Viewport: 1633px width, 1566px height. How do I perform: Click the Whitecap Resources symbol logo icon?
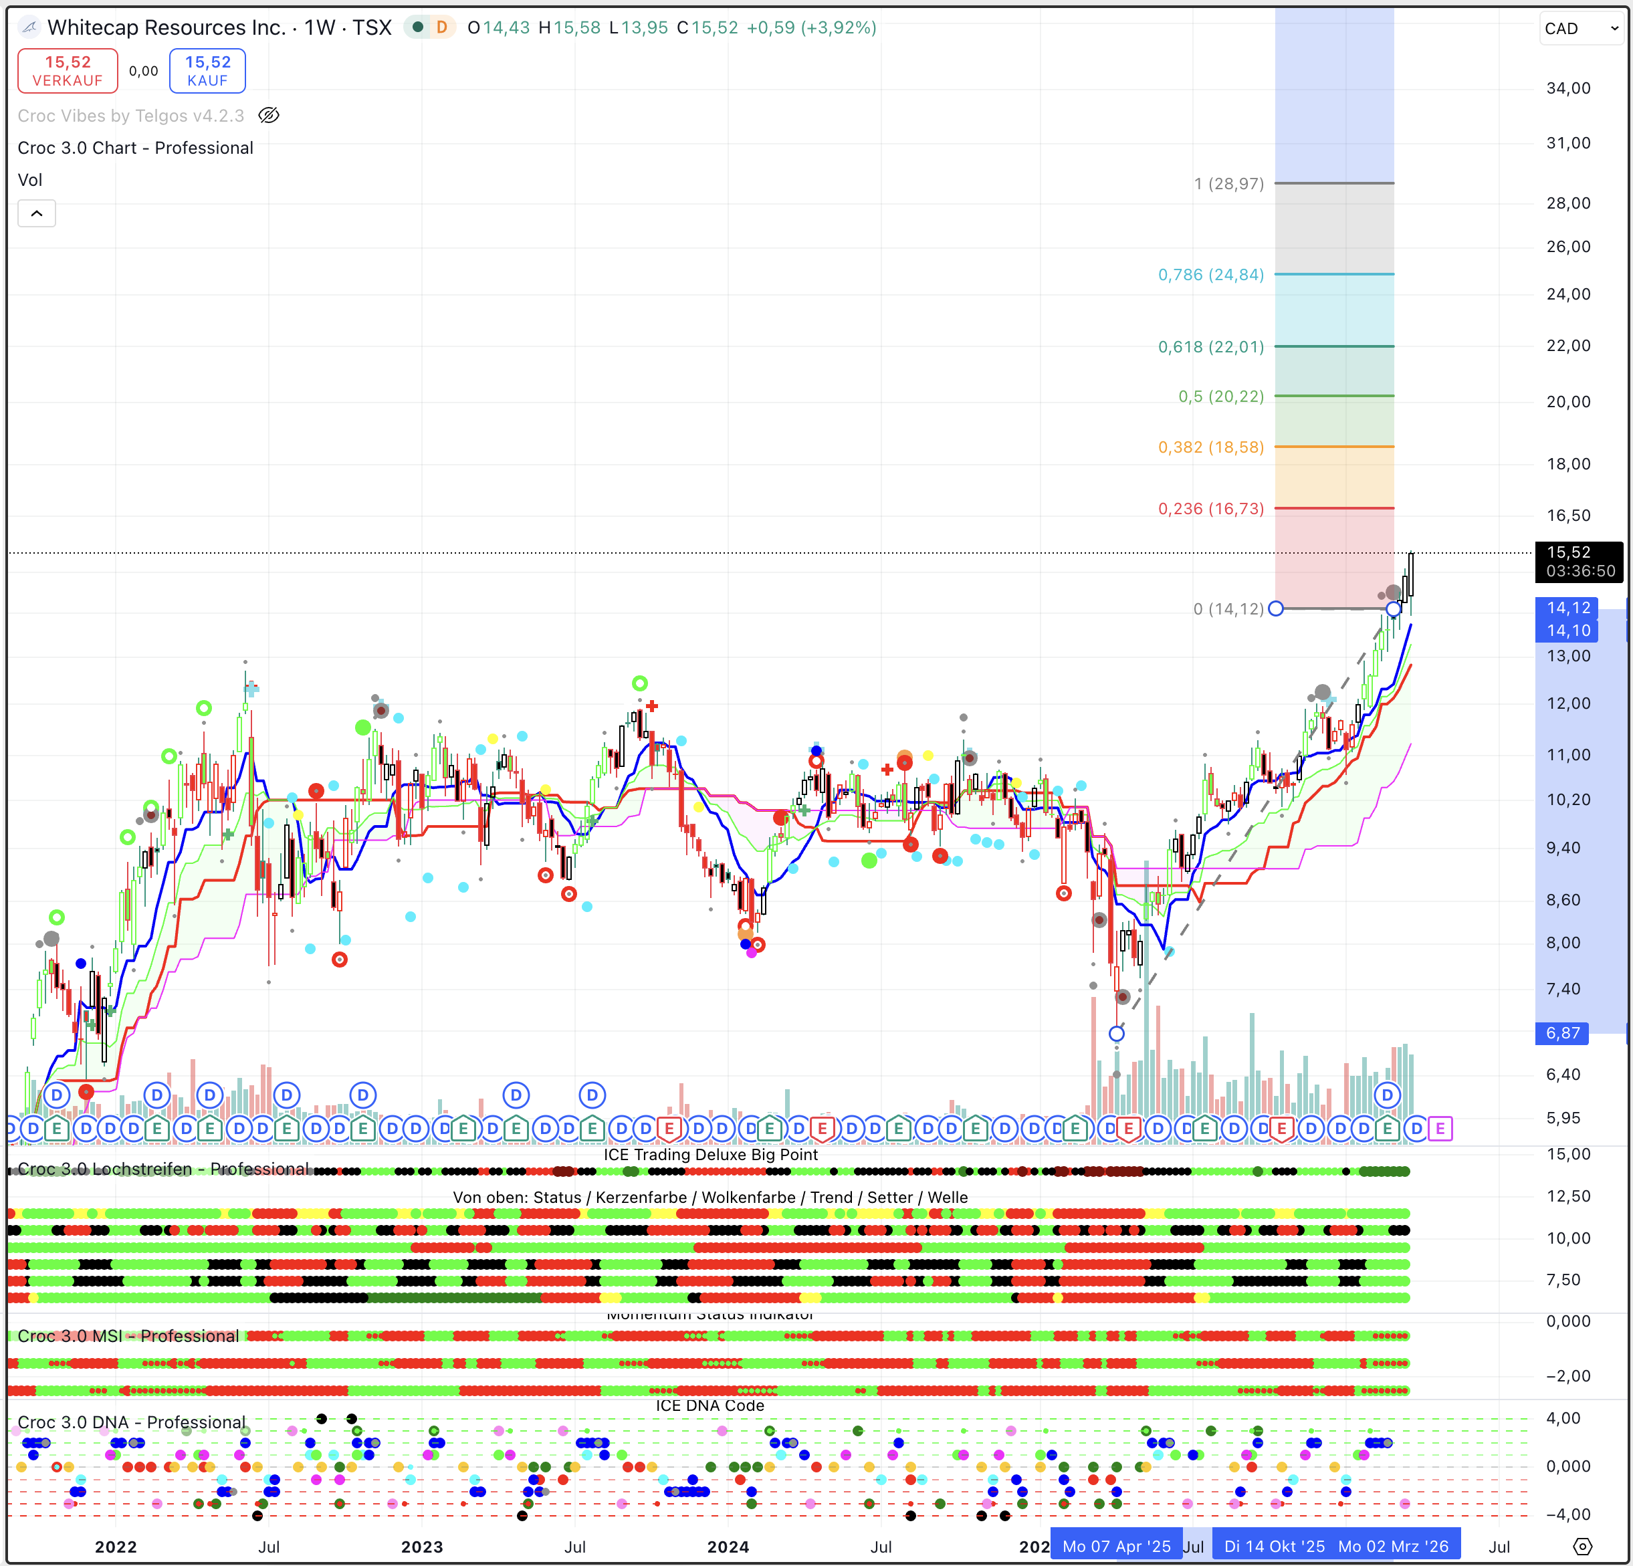point(29,27)
